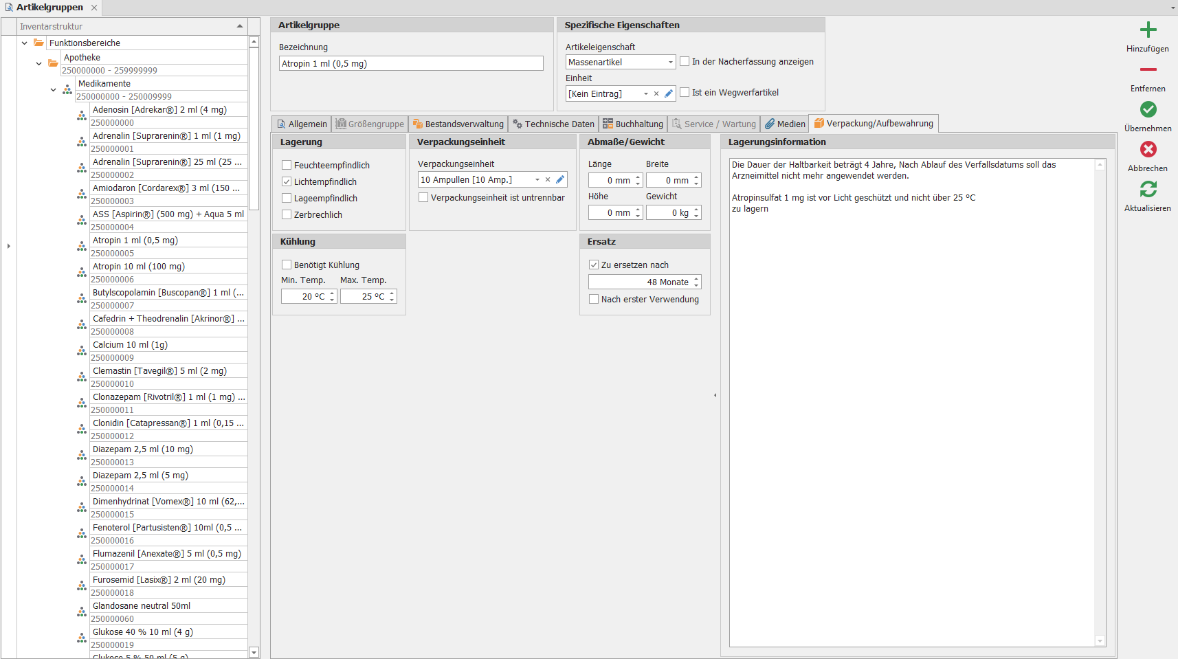This screenshot has height=659, width=1178.
Task: Select Diazepam 2,5 ml (10 mg) in tree
Action: pos(143,449)
